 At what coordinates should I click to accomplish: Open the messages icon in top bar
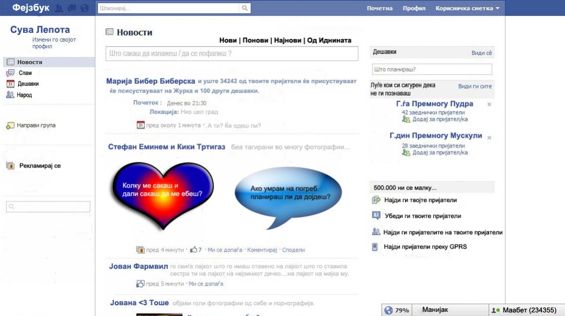tap(72, 8)
